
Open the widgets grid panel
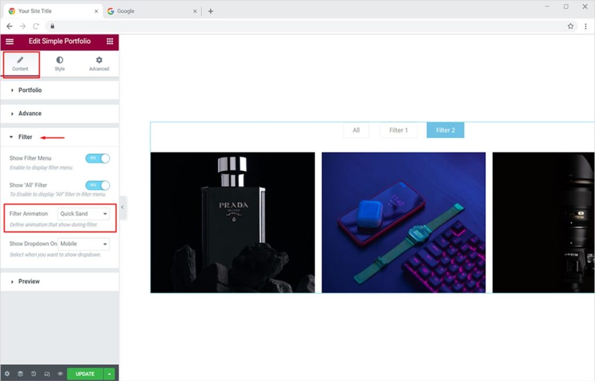pyautogui.click(x=110, y=41)
